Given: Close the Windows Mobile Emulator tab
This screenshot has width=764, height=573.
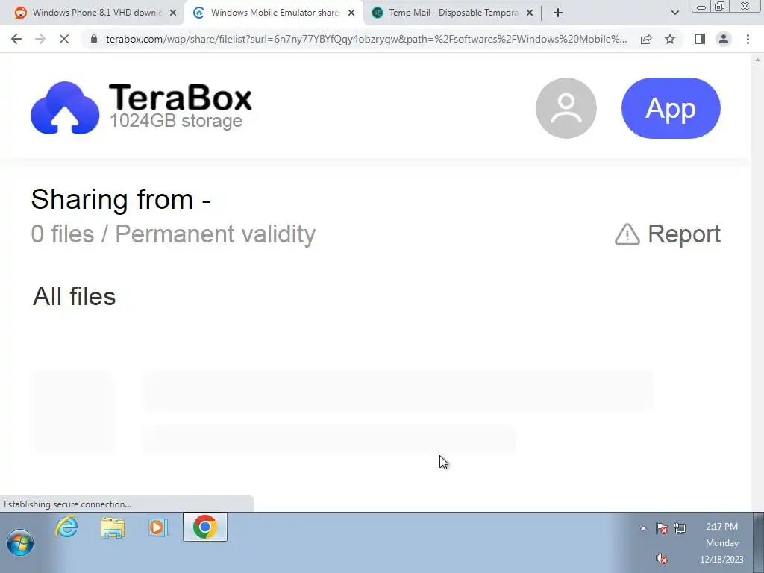Looking at the screenshot, I should tap(351, 13).
